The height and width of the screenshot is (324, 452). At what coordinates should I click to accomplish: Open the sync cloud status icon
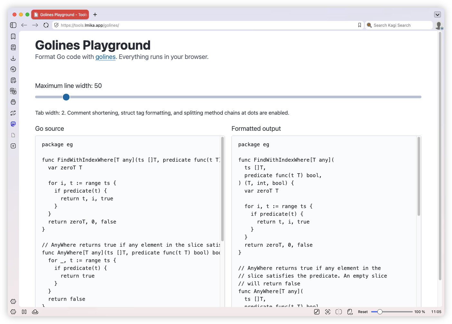[35, 312]
